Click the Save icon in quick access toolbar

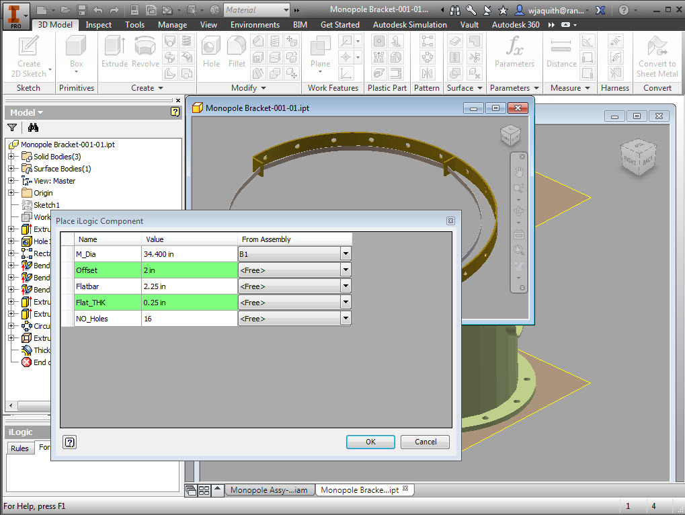82,10
